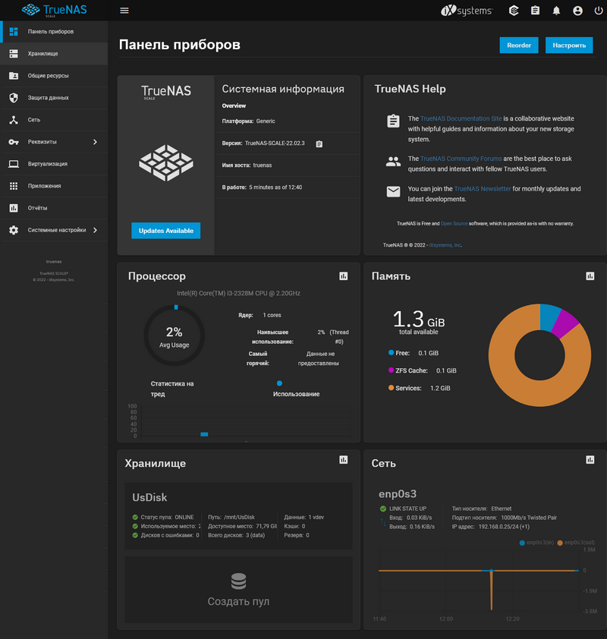607x639 pixels.
Task: Click the Статус пула: ONLINE text
Action: pos(168,517)
